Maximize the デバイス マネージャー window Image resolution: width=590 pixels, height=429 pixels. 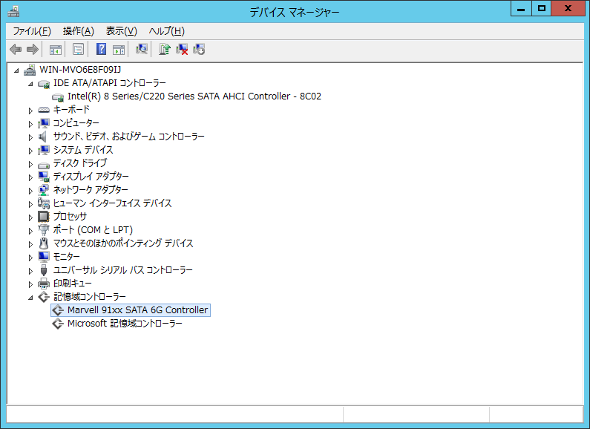tap(542, 9)
